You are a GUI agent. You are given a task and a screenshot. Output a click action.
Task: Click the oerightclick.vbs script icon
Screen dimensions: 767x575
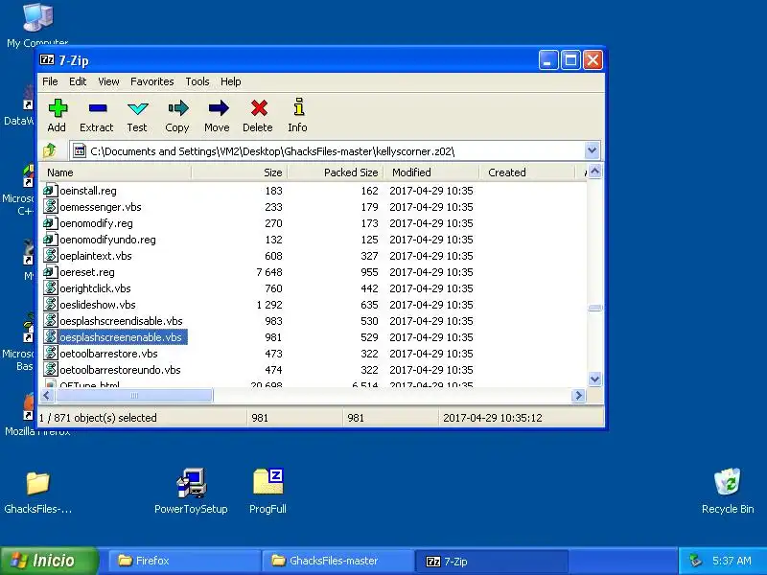pyautogui.click(x=50, y=288)
